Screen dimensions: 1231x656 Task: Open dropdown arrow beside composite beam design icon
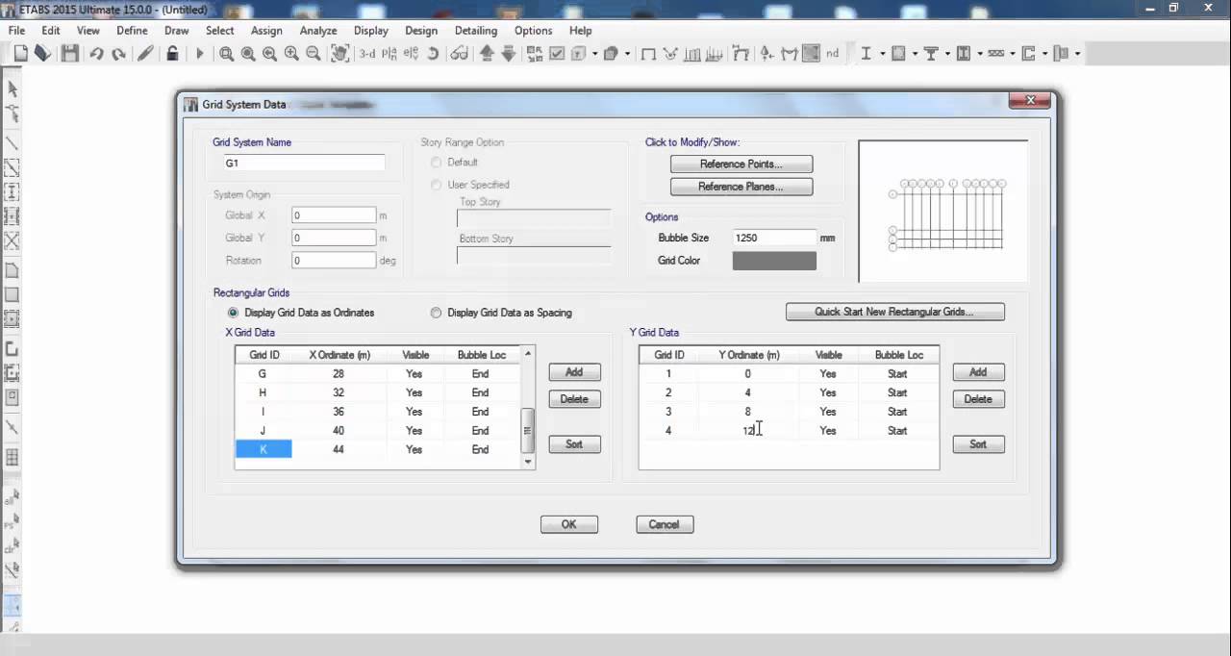pos(947,54)
